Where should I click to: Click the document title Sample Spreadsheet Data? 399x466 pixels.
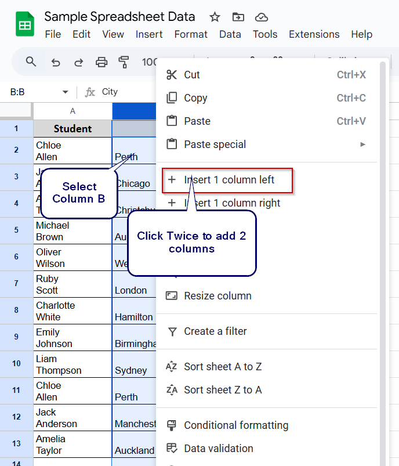pyautogui.click(x=119, y=17)
